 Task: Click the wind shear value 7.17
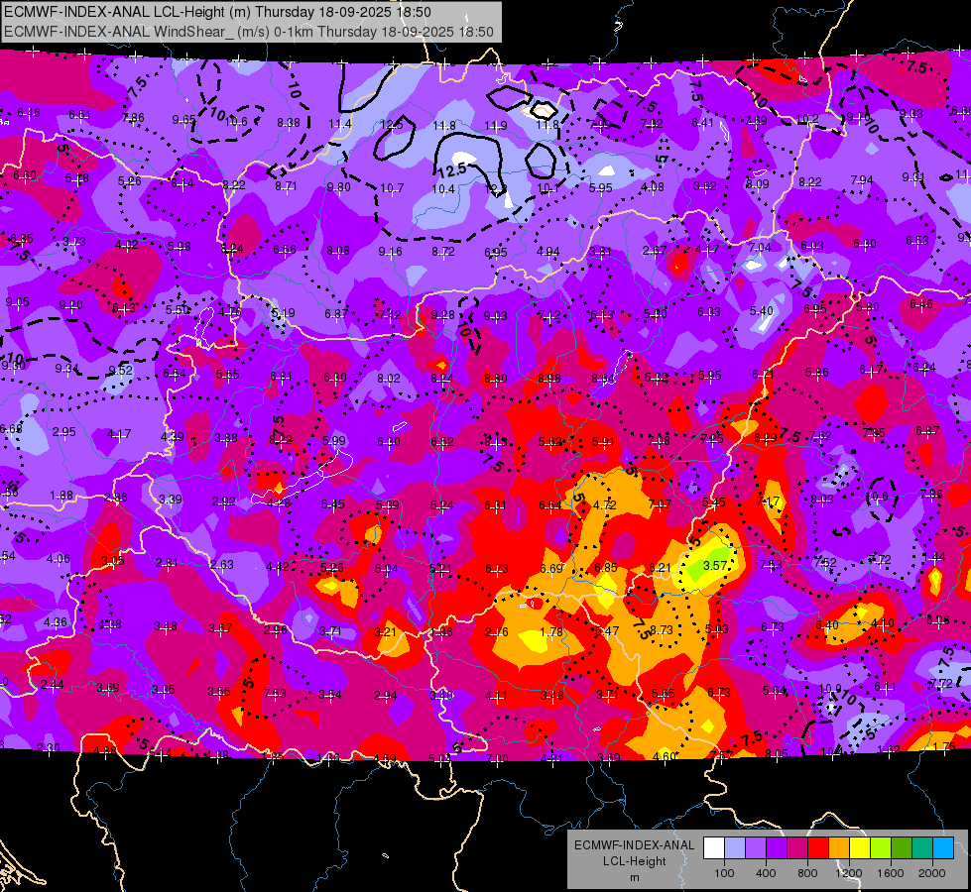pos(768,501)
